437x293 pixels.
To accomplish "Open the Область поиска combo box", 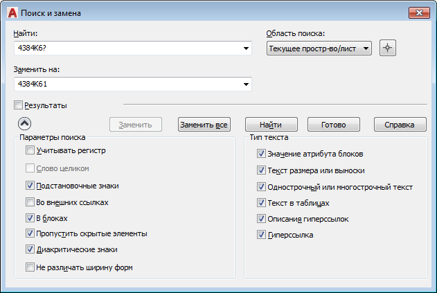I will [x=366, y=48].
